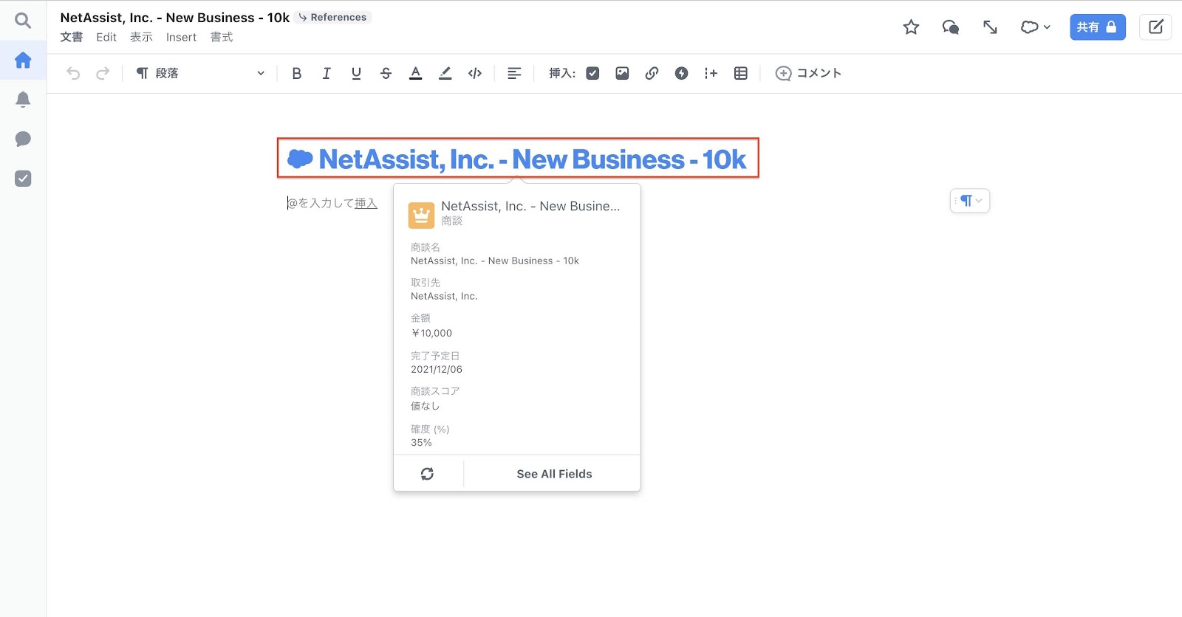
Task: Click See All Fields button
Action: click(554, 474)
